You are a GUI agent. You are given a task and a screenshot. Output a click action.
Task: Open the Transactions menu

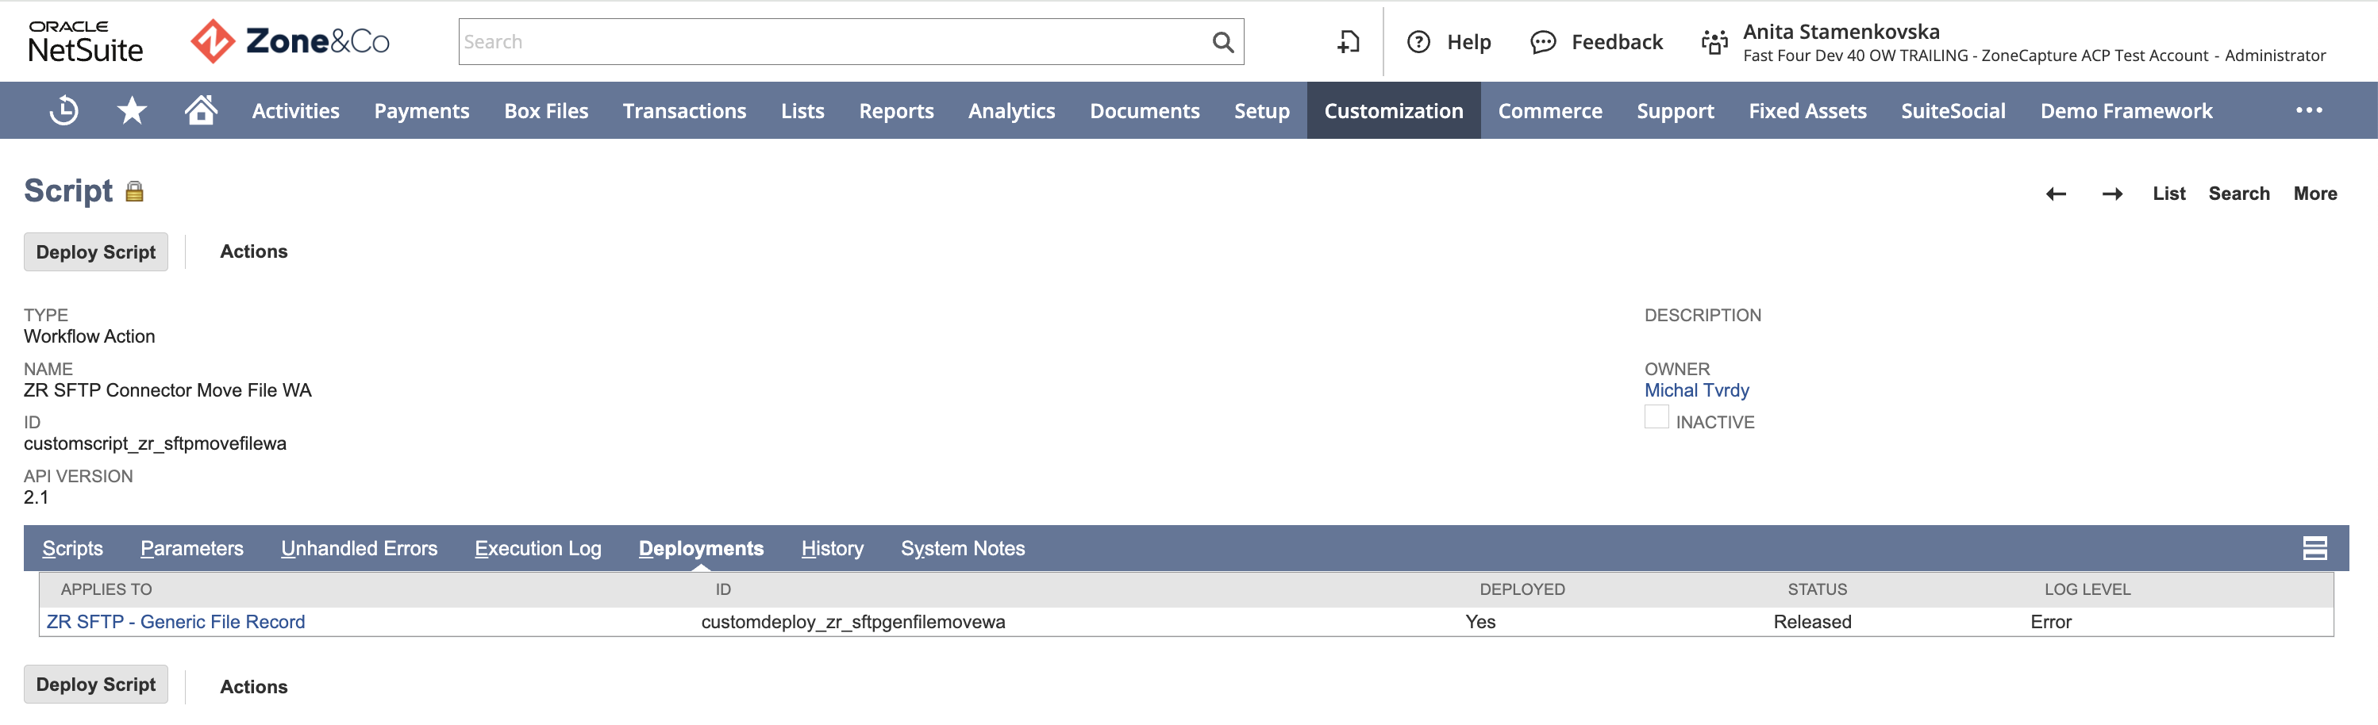pyautogui.click(x=684, y=111)
